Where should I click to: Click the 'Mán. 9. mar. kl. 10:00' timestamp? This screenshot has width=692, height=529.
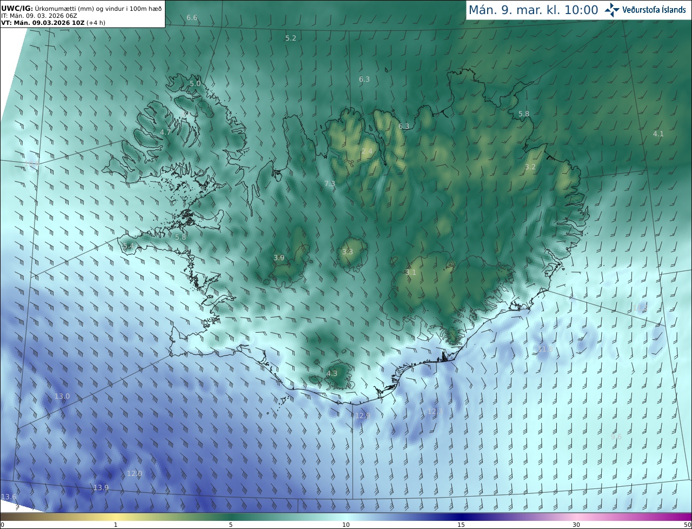tap(533, 10)
